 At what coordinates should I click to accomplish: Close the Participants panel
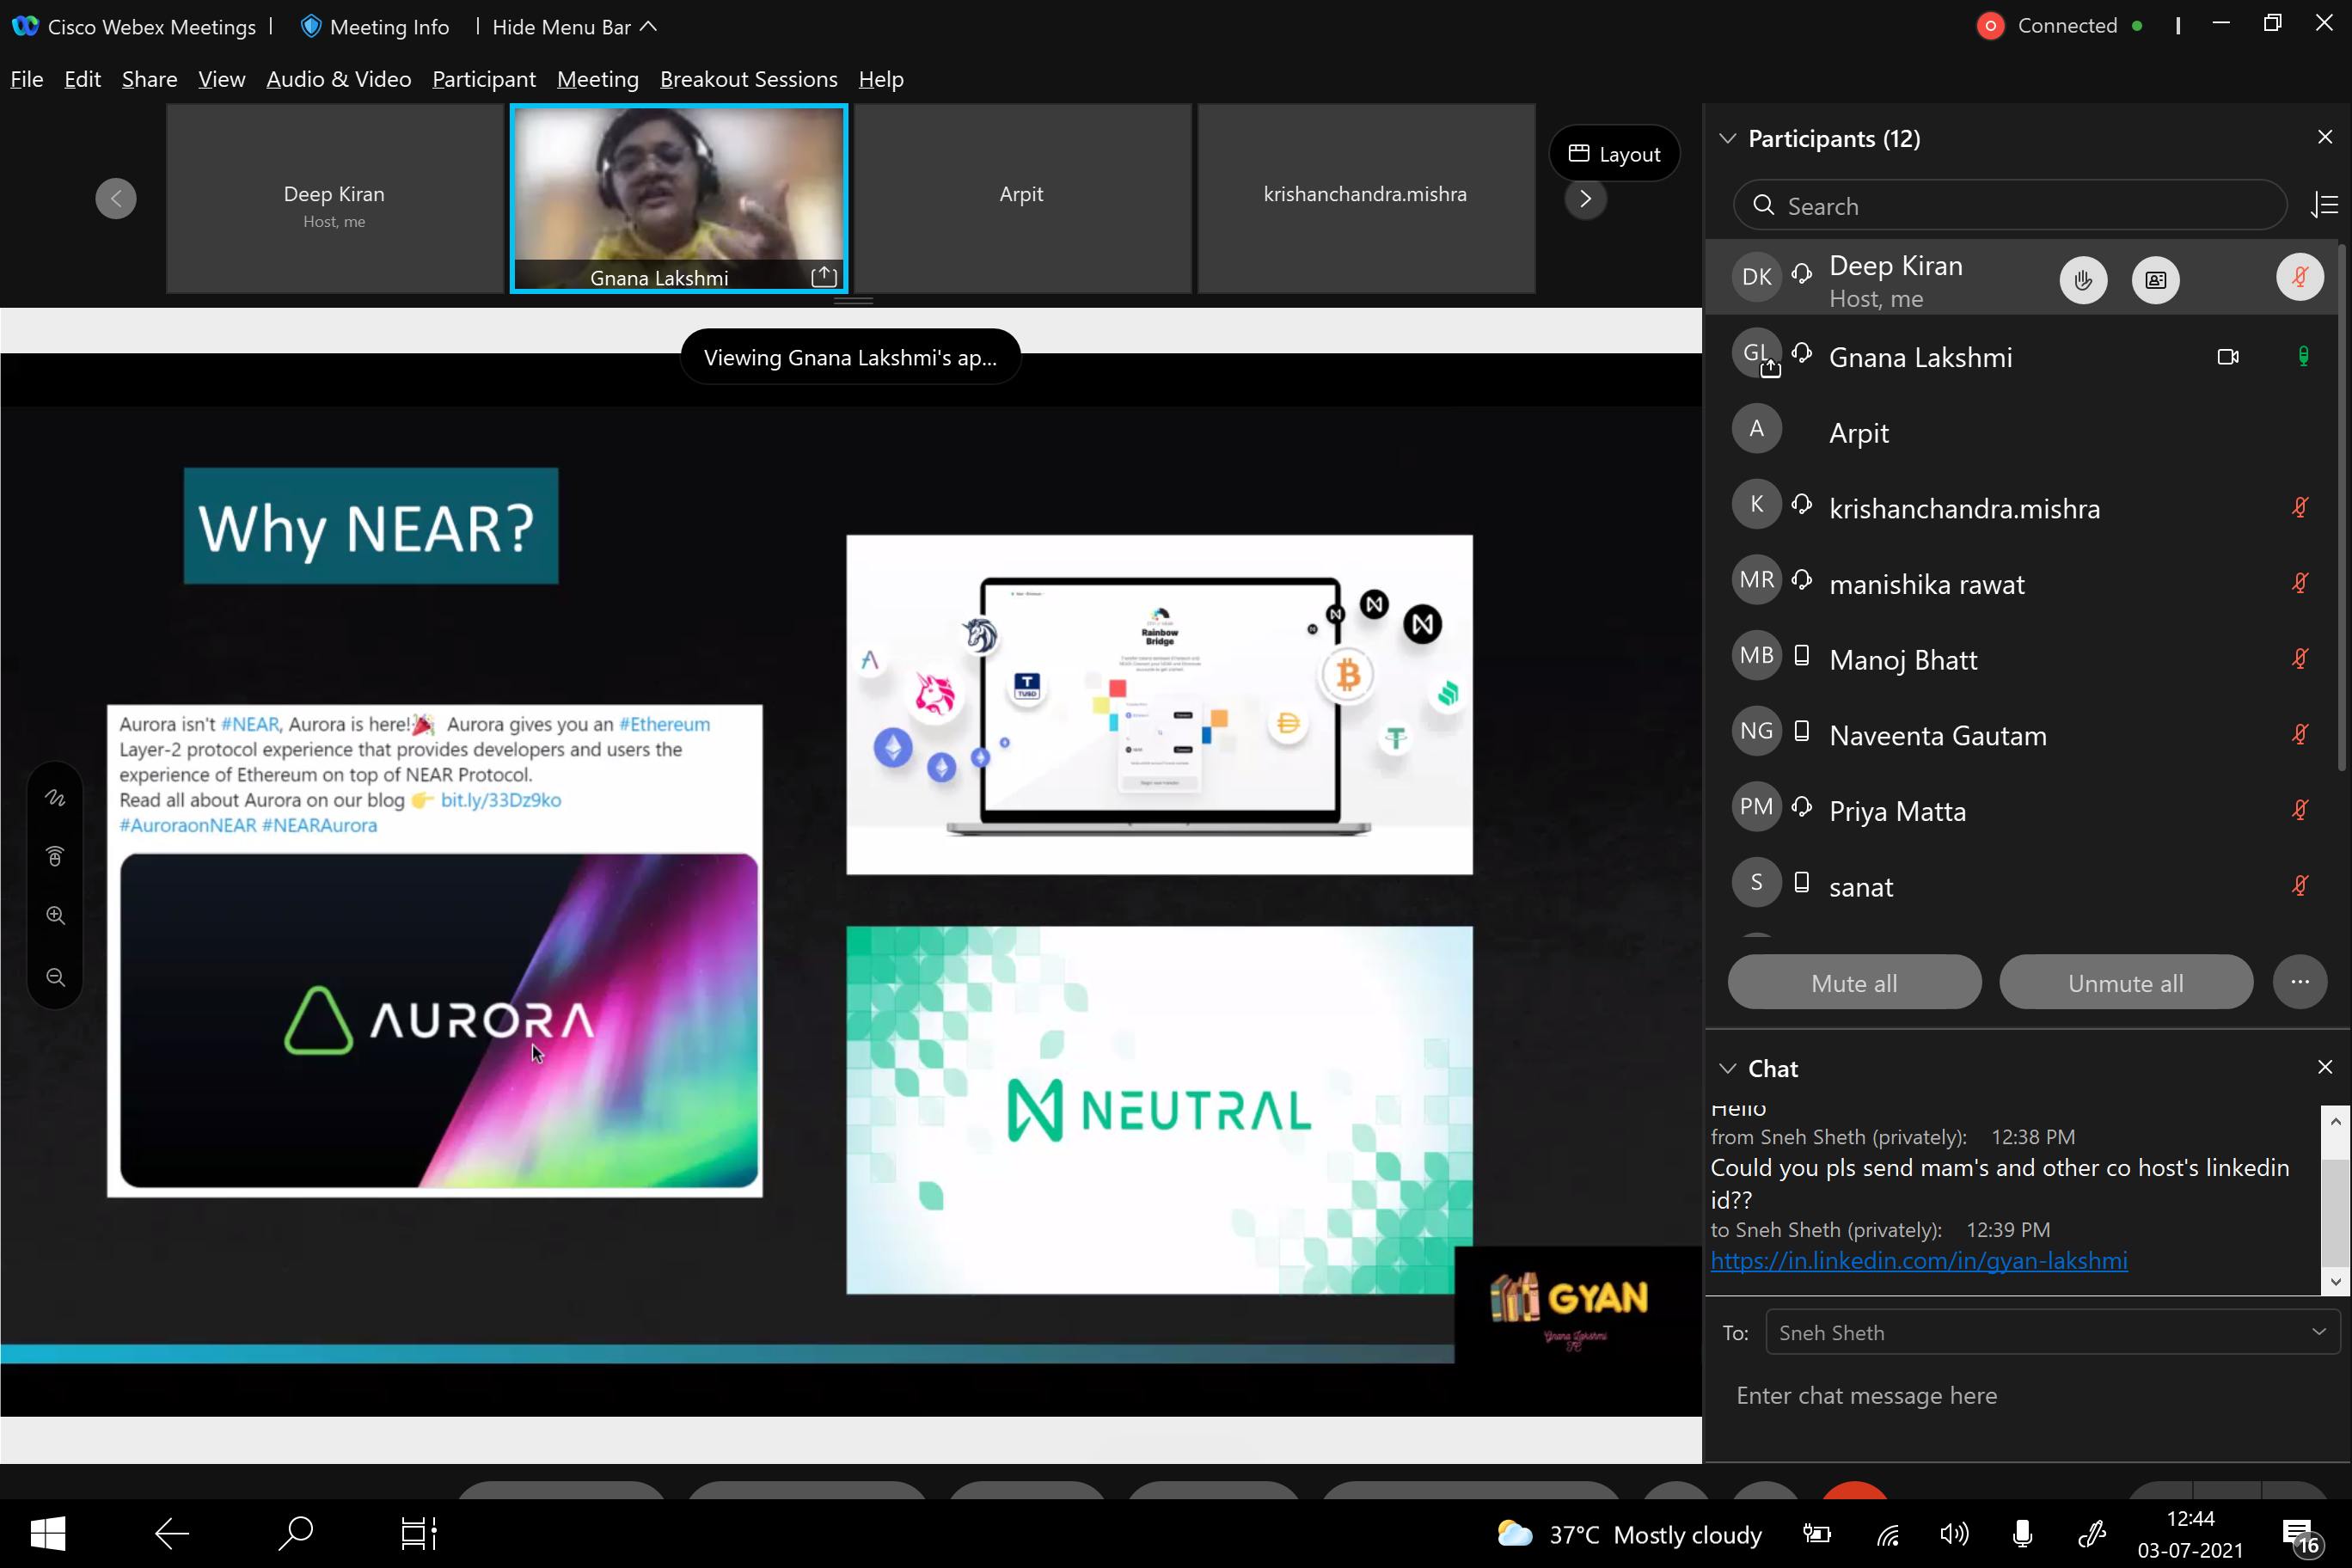(x=2324, y=137)
